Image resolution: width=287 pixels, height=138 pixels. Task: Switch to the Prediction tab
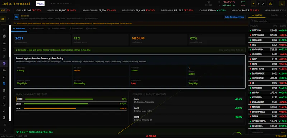[x=19, y=29]
